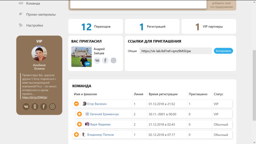This screenshot has width=256, height=144.
Task: Follow the bit.ly link in VIP card
Action: click(x=34, y=97)
